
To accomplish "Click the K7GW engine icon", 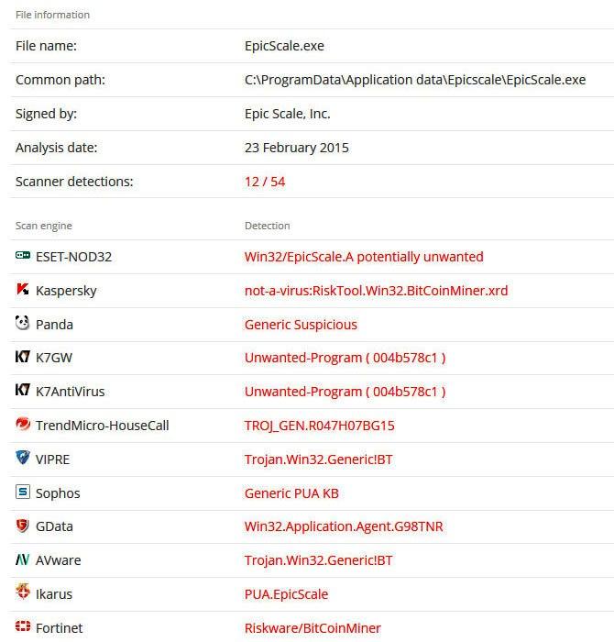I will click(23, 357).
